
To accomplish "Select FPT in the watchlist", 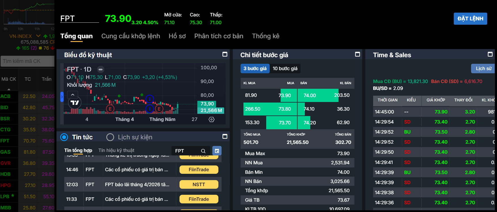I will pyautogui.click(x=5, y=141).
